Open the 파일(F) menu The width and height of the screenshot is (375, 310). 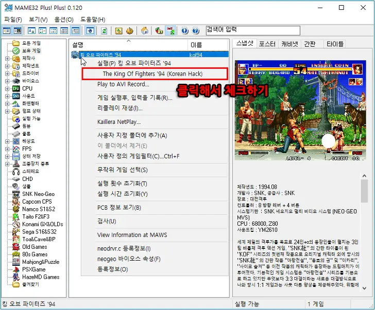[x=13, y=20]
